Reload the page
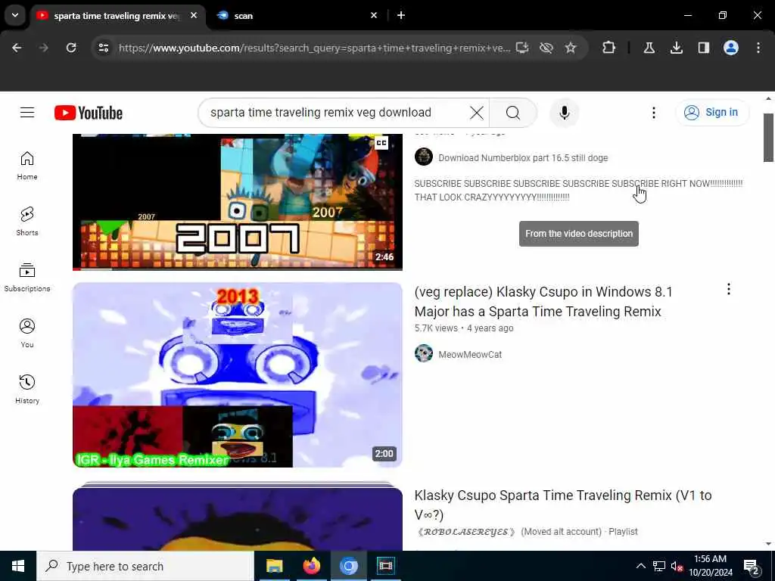 coord(71,48)
